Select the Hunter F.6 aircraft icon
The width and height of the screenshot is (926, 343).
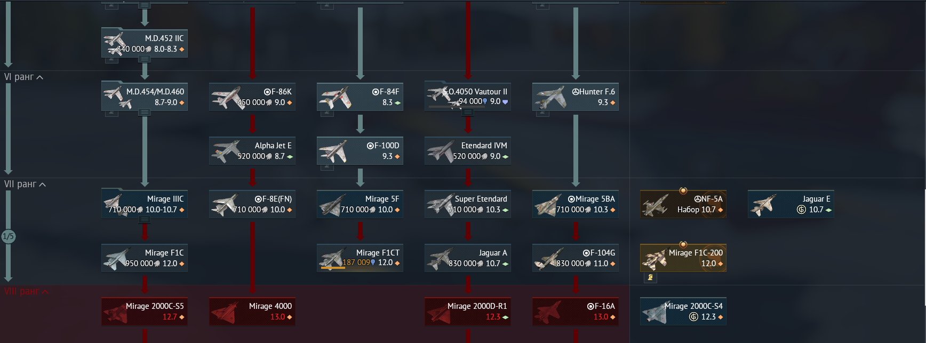549,97
